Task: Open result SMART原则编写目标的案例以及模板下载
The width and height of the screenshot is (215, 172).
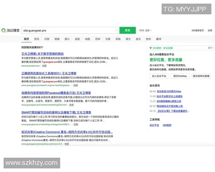Action: pyautogui.click(x=56, y=113)
